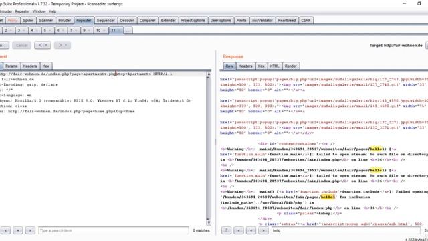
Task: Select Repeater sub-tab 11
Action: tap(116, 31)
